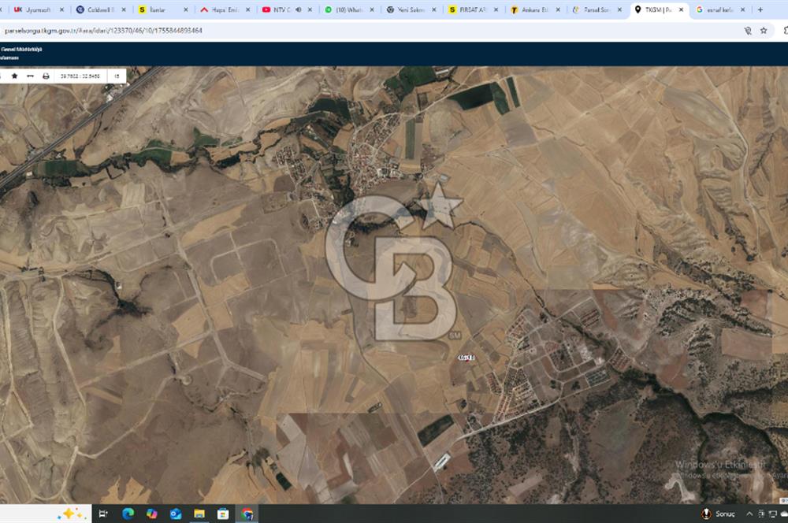Click the print icon in map toolbar
Viewport: 788px width, 523px height.
(x=46, y=76)
